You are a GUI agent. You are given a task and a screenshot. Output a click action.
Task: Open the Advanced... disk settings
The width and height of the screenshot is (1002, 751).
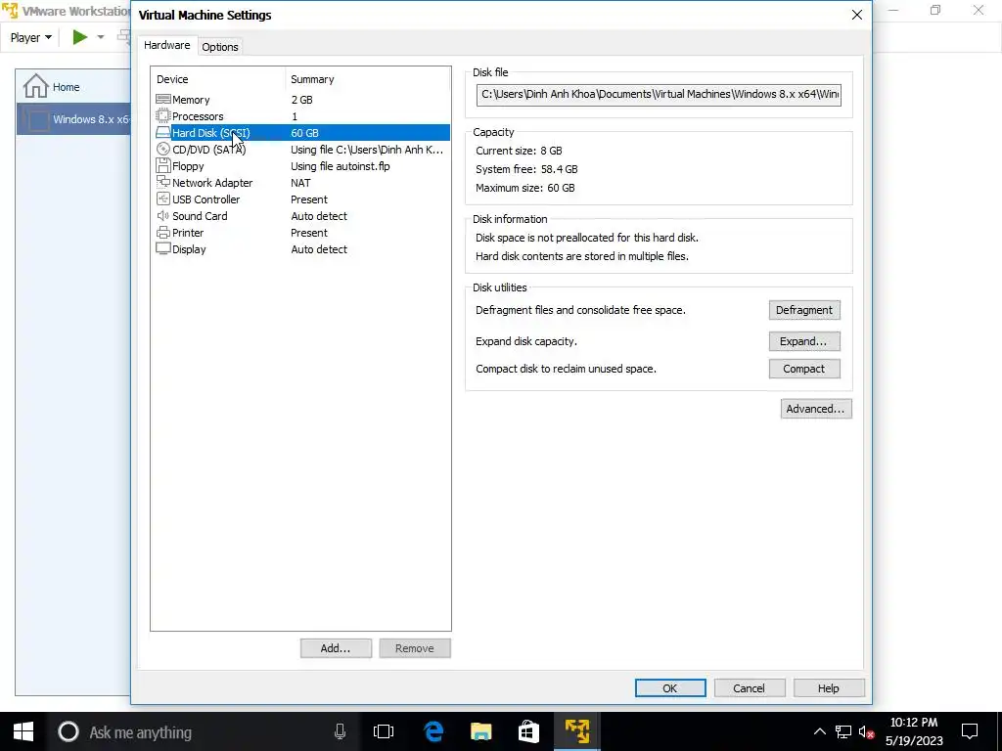click(815, 409)
